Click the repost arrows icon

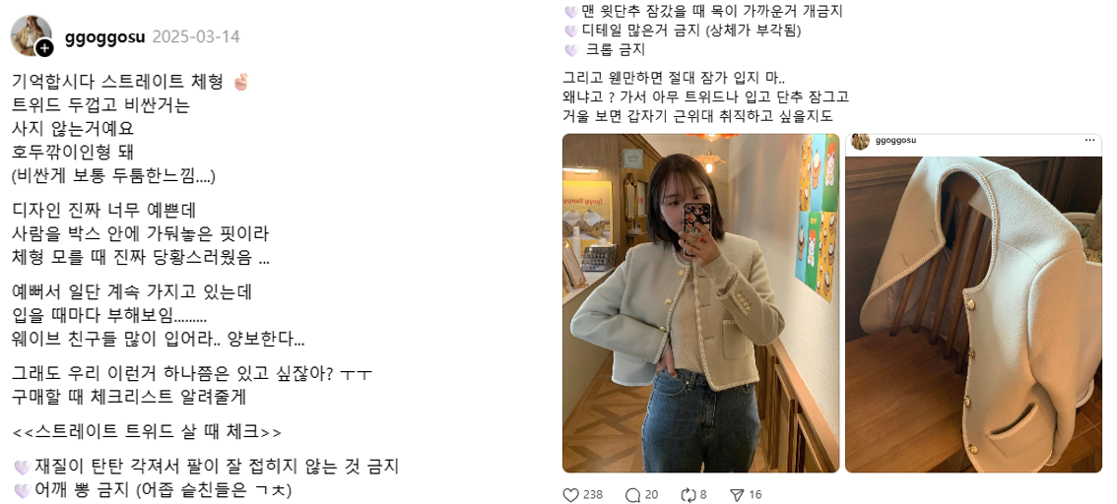point(689,495)
